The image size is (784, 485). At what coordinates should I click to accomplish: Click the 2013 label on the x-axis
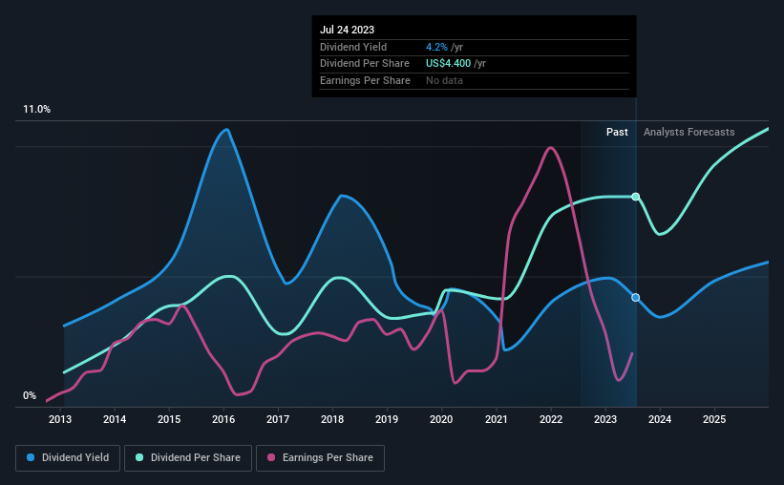click(x=60, y=419)
